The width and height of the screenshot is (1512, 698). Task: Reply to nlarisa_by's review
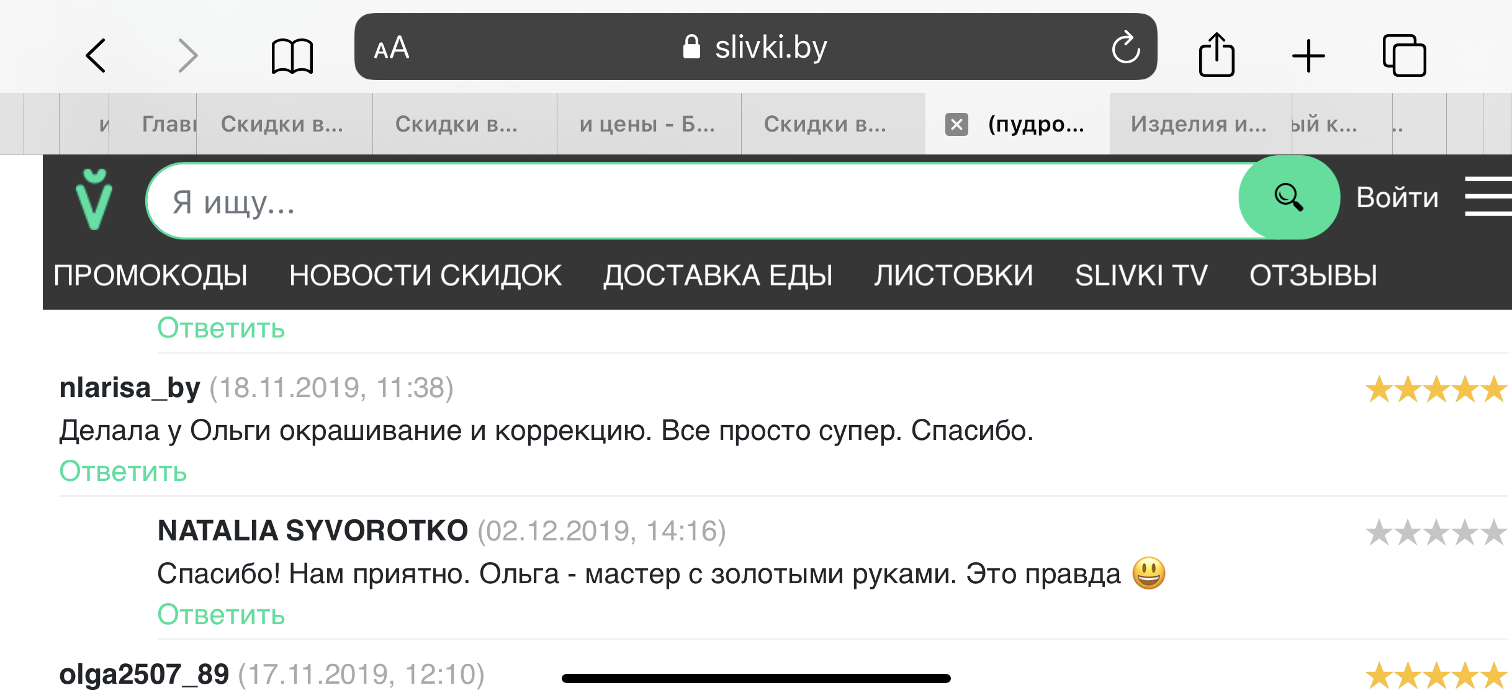(123, 472)
